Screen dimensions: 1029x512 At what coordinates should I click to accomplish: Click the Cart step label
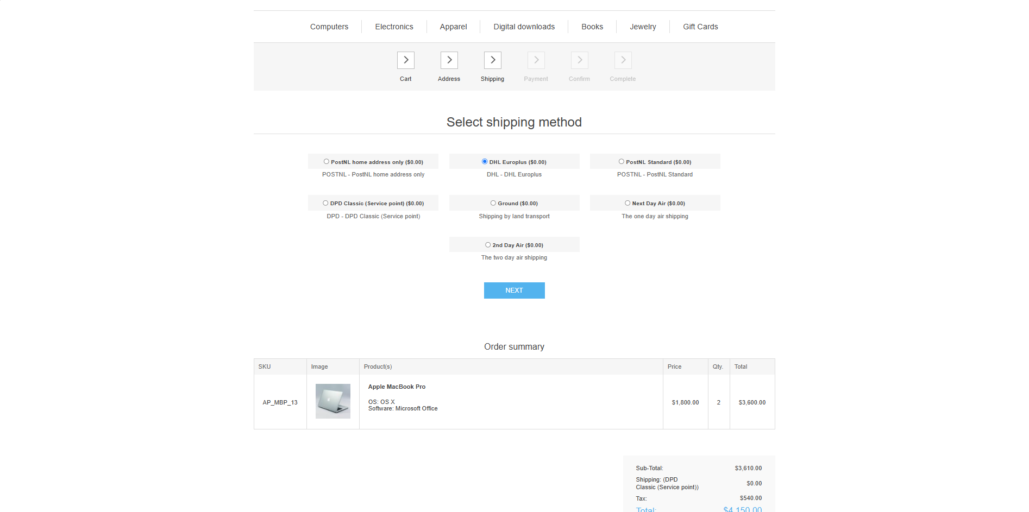click(406, 79)
